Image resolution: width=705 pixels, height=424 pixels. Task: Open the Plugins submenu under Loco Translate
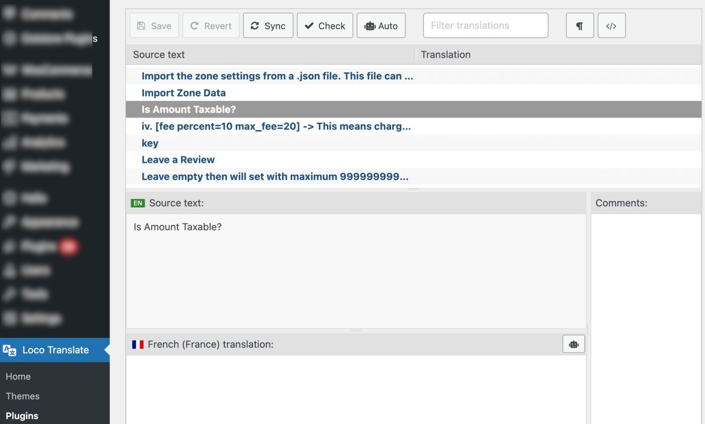[x=22, y=415]
